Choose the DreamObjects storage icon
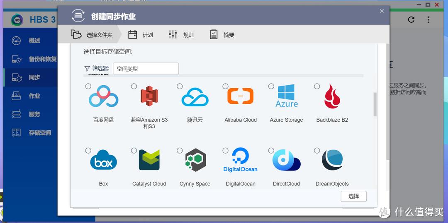The height and width of the screenshot is (223, 448). (332, 160)
